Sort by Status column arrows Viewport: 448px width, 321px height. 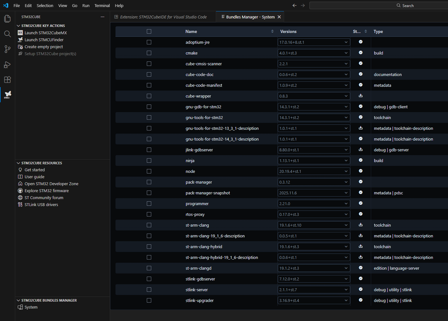pyautogui.click(x=366, y=31)
